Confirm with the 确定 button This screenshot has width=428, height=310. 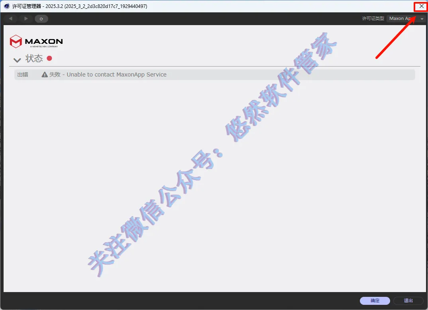(x=375, y=300)
